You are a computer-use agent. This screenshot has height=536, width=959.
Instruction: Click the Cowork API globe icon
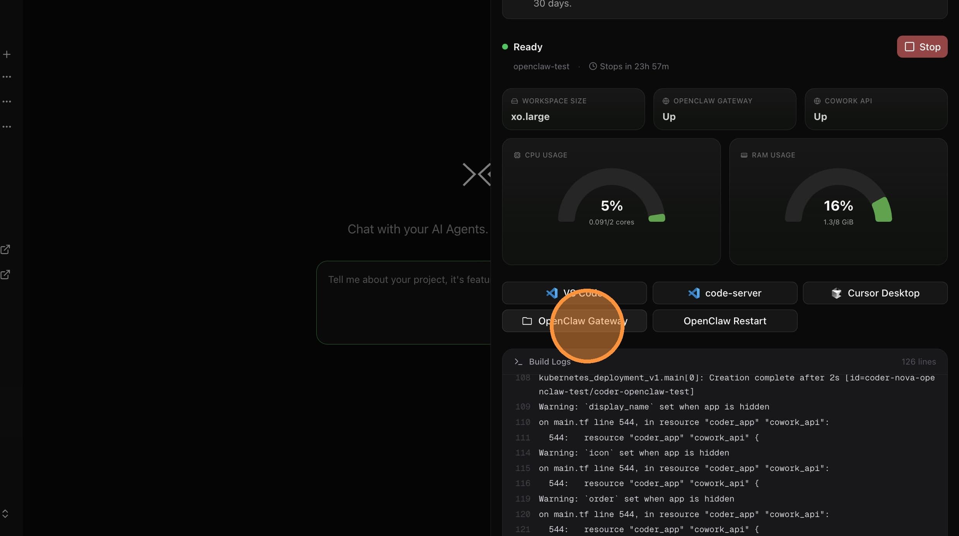[817, 101]
